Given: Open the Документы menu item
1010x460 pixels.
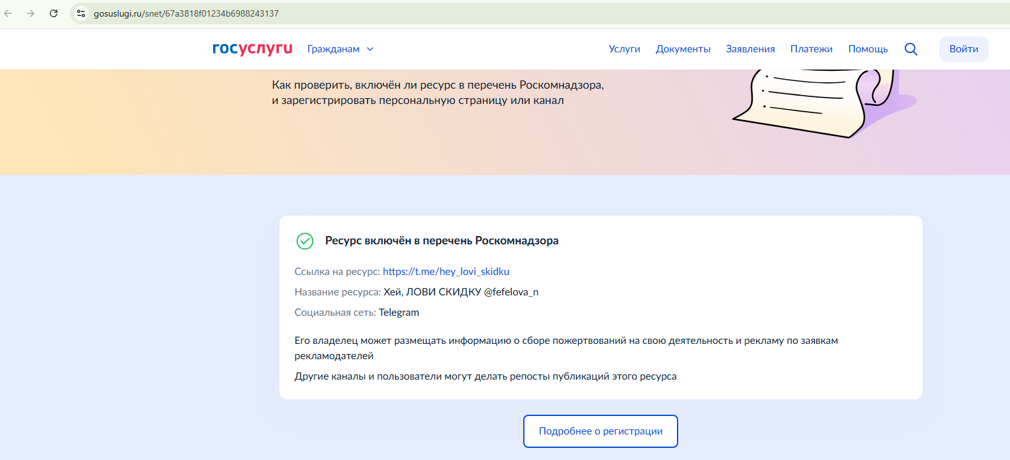Looking at the screenshot, I should [x=683, y=49].
